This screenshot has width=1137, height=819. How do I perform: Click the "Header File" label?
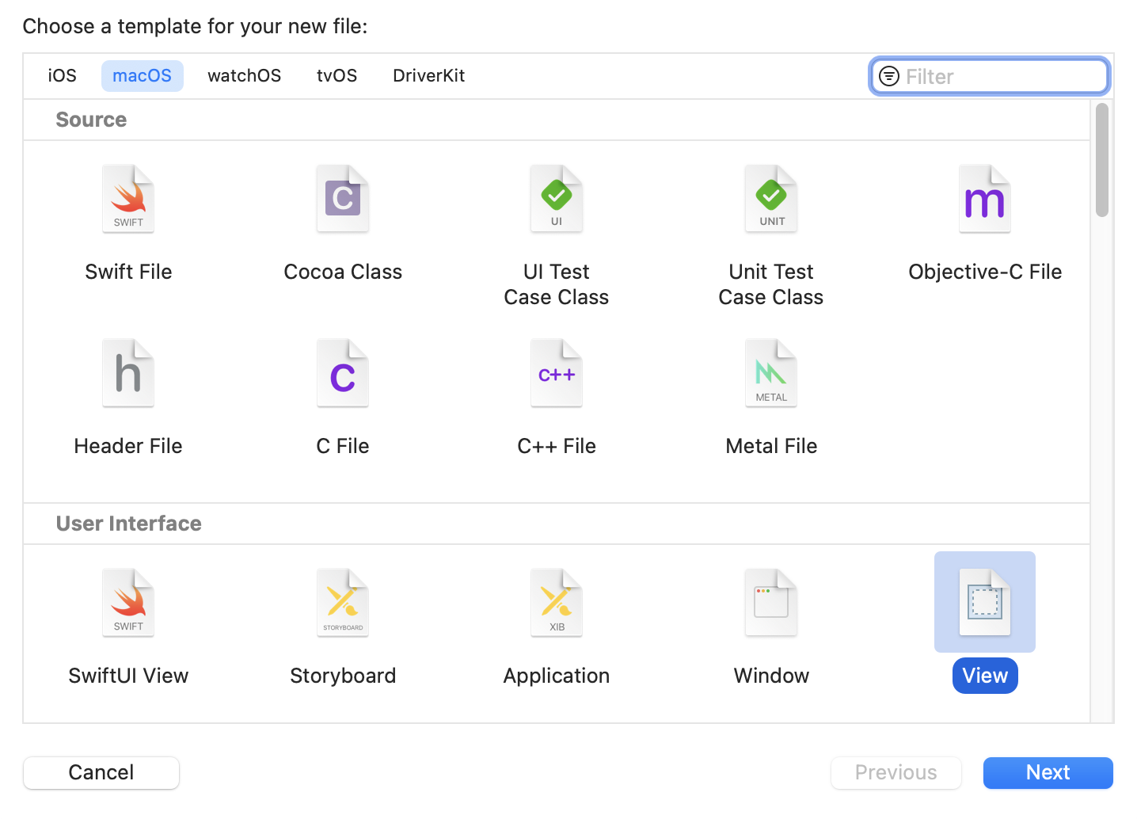128,446
